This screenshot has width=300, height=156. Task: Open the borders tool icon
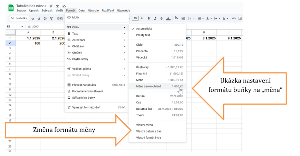pyautogui.click(x=183, y=18)
